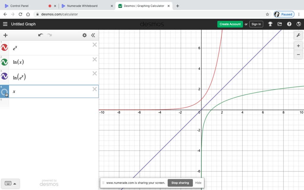Screen dimensions: 304x190
Task: Zoom in on the graph
Action: pos(298,46)
